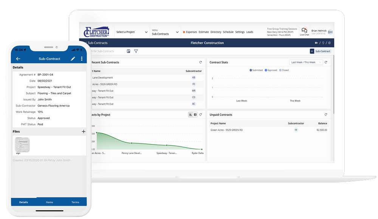The height and width of the screenshot is (219, 378).
Task: Click the $2,500.00 balance value
Action: click(322, 130)
